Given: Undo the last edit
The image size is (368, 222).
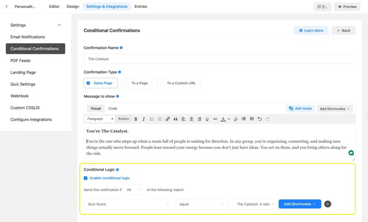Looking at the screenshot, I should (259, 119).
